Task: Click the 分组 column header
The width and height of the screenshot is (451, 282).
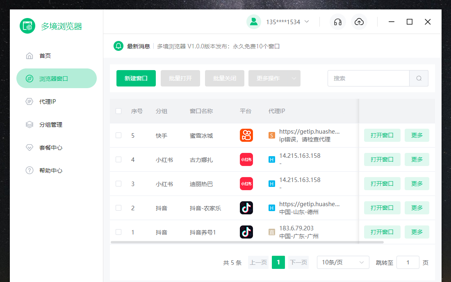Action: pos(162,111)
